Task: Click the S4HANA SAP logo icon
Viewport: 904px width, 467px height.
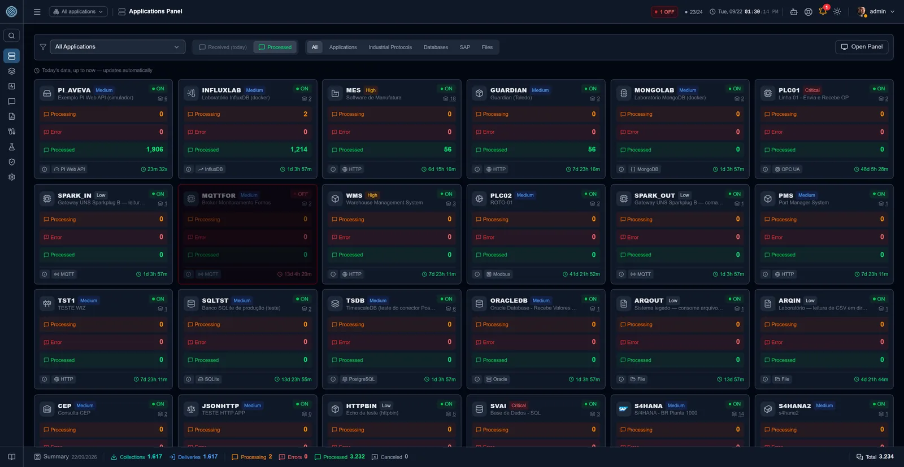Action: click(624, 409)
